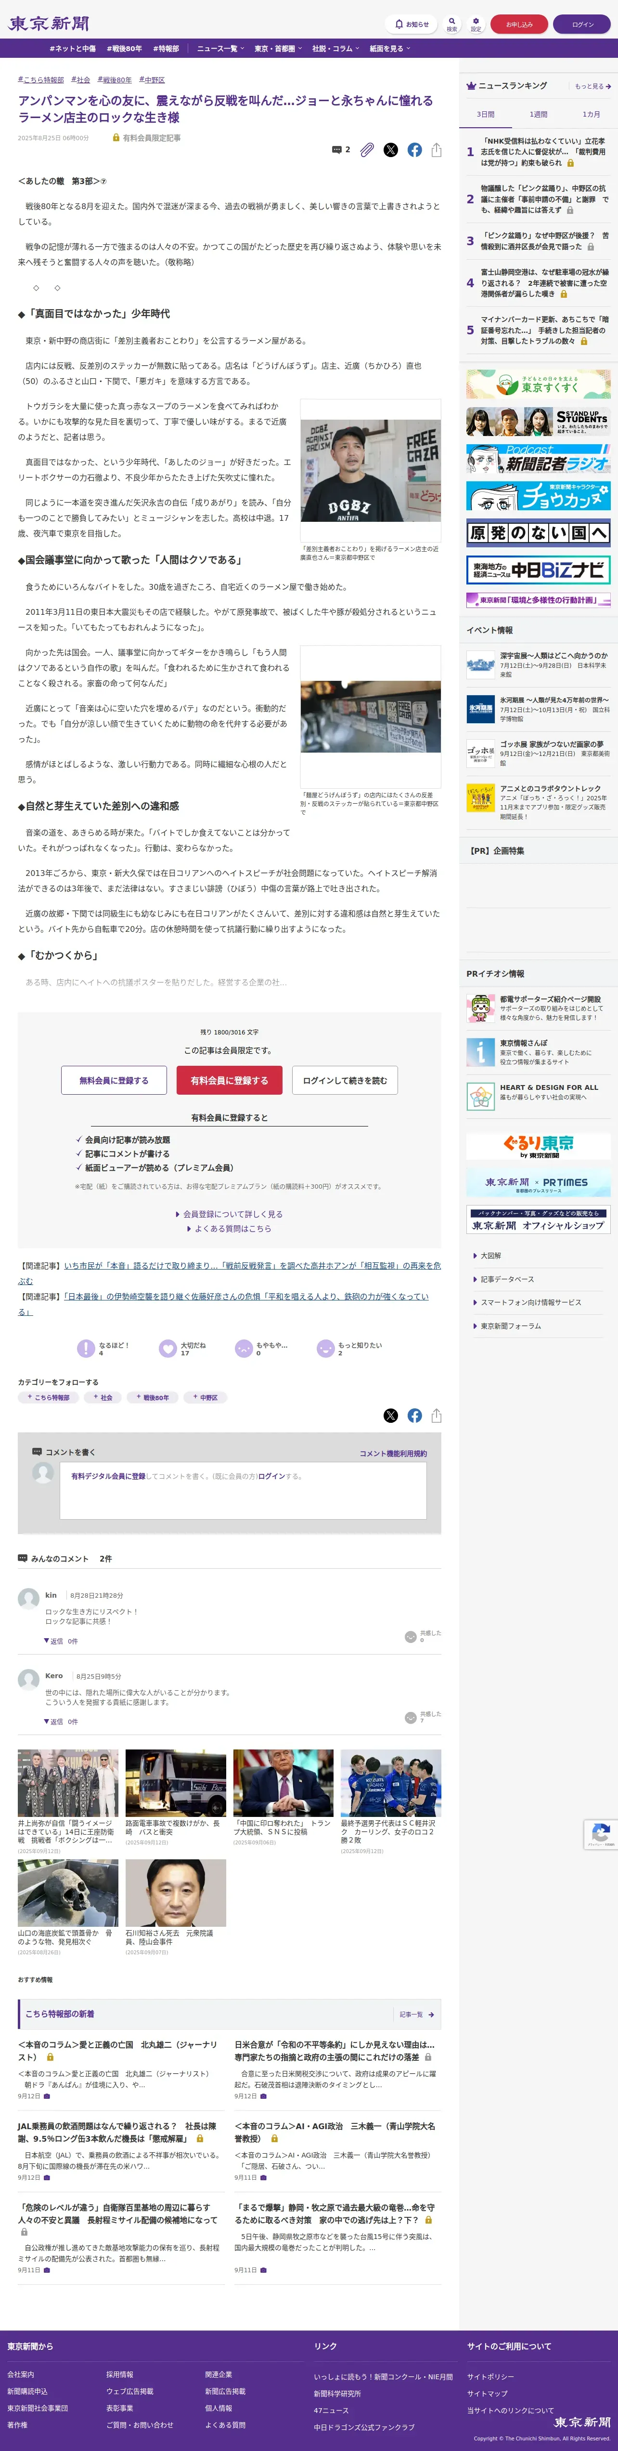Click 共感した icon on kin's comment
The image size is (618, 2451).
(411, 1637)
